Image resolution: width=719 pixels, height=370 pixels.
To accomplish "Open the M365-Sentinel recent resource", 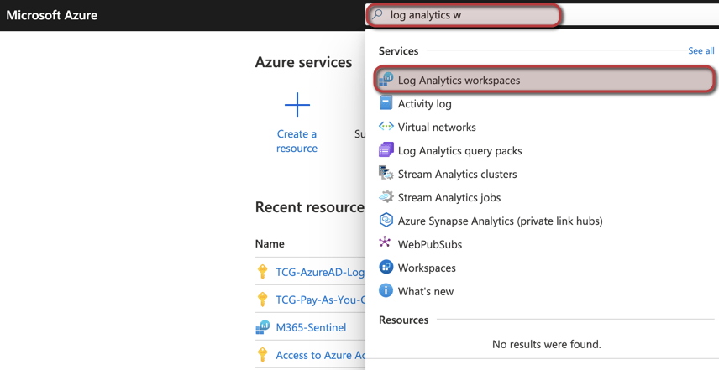I will point(311,327).
